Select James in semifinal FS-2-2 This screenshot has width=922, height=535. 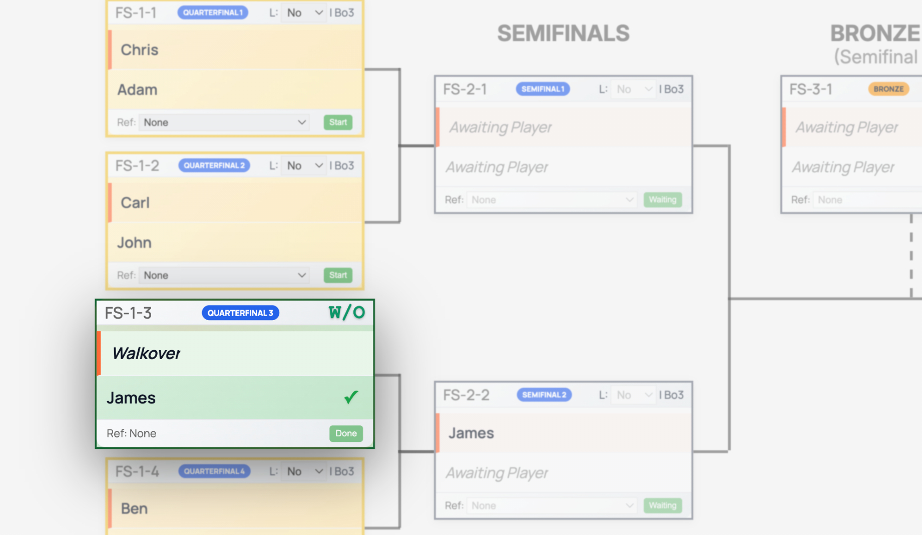pyautogui.click(x=471, y=433)
